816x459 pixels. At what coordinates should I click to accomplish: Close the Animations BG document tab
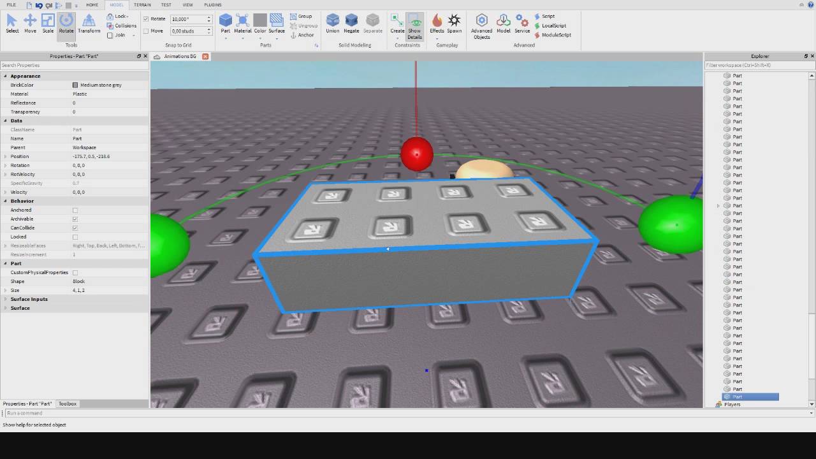tap(205, 56)
